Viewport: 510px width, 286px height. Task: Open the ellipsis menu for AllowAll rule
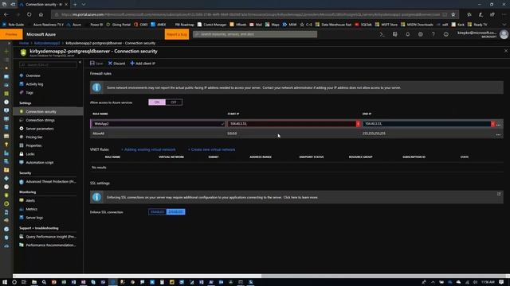pos(498,134)
